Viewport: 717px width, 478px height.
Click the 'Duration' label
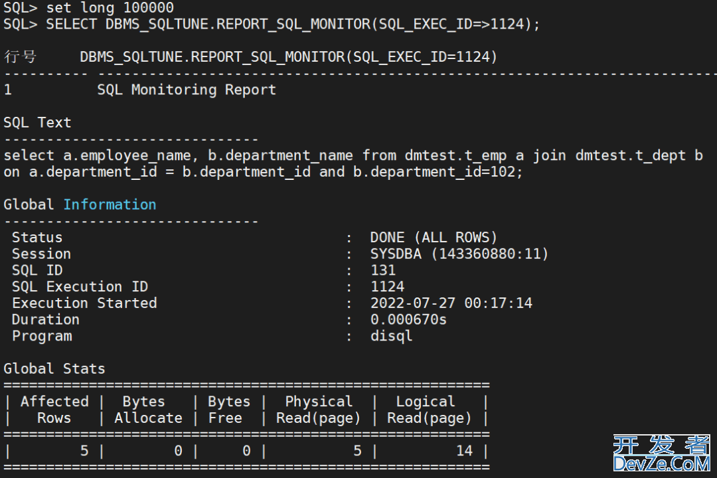[x=46, y=320]
